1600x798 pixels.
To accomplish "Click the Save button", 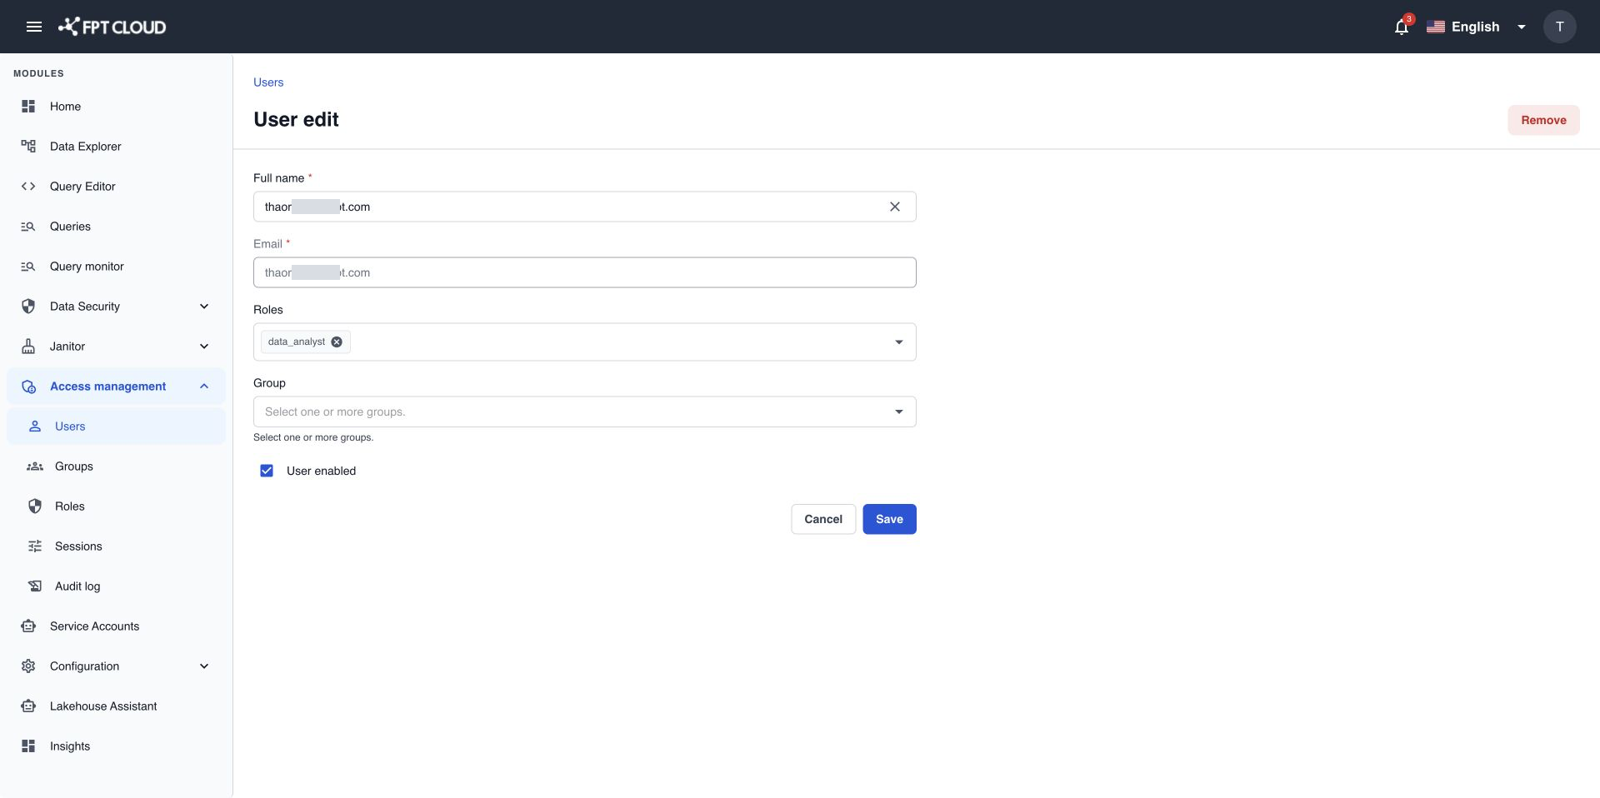I will pyautogui.click(x=889, y=519).
